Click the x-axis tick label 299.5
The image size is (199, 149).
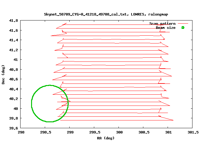click(95, 132)
